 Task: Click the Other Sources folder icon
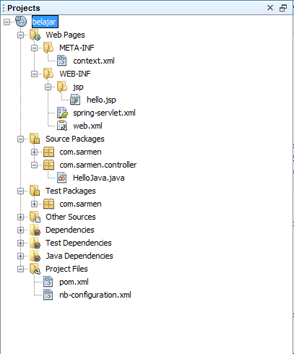coord(35,217)
